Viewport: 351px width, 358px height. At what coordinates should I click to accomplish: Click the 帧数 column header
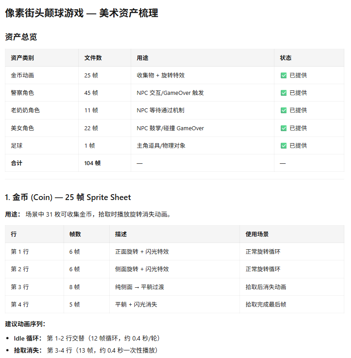(86, 234)
